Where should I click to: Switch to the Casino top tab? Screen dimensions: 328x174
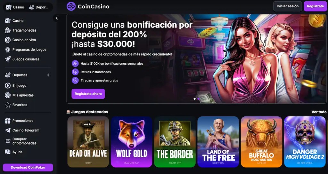(15, 7)
